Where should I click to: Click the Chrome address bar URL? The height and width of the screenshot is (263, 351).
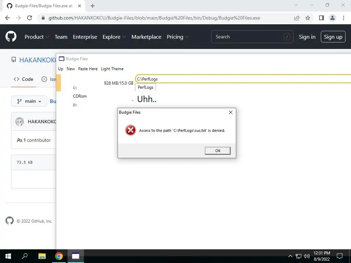point(154,18)
